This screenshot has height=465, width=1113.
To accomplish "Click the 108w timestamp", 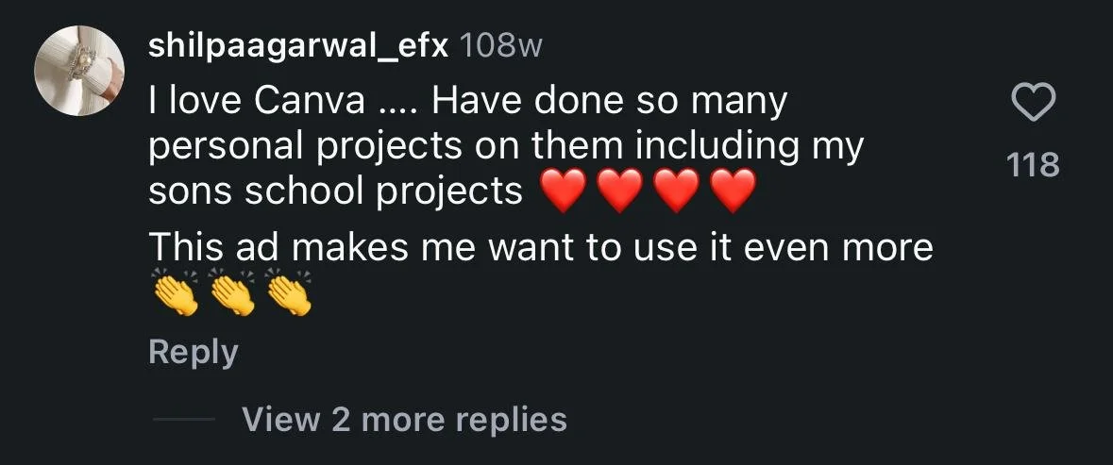I will point(501,47).
